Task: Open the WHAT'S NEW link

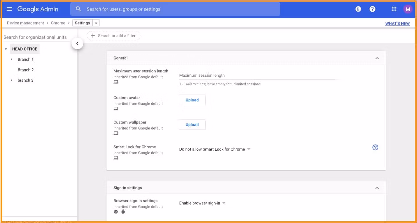Action: point(397,24)
